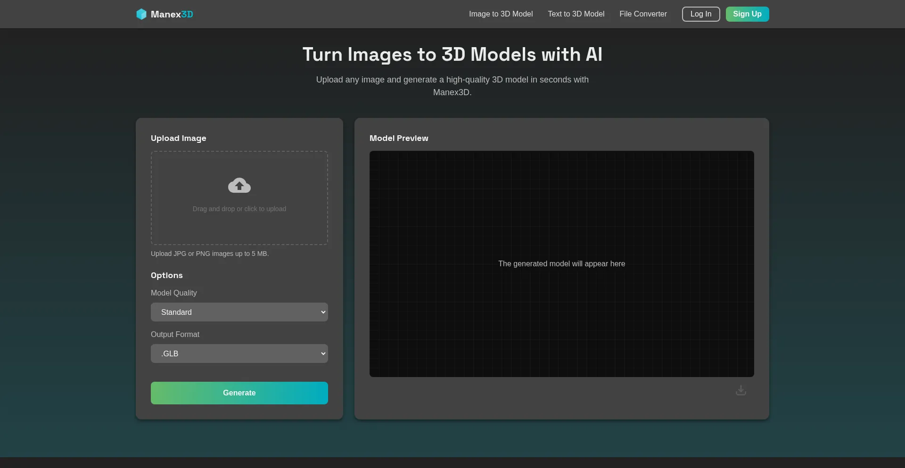Go to Image to 3D Model page
The height and width of the screenshot is (468, 905).
501,14
